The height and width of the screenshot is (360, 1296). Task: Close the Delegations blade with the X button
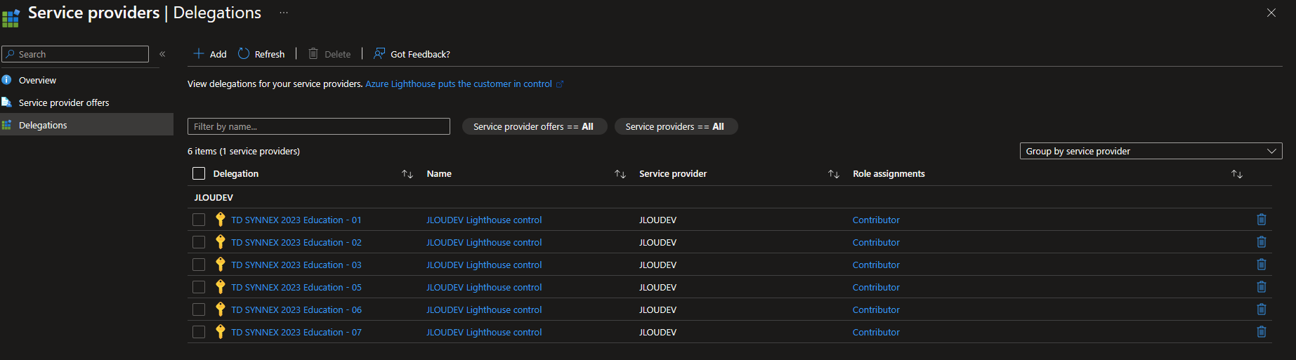(x=1271, y=13)
